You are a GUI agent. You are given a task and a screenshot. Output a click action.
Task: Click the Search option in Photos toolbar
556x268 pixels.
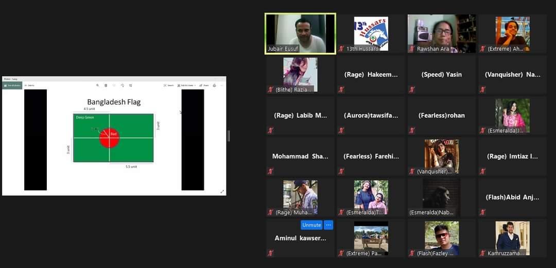[168, 85]
